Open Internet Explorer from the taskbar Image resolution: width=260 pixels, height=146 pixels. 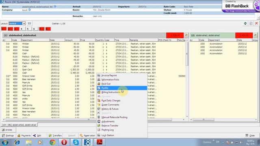[17, 142]
